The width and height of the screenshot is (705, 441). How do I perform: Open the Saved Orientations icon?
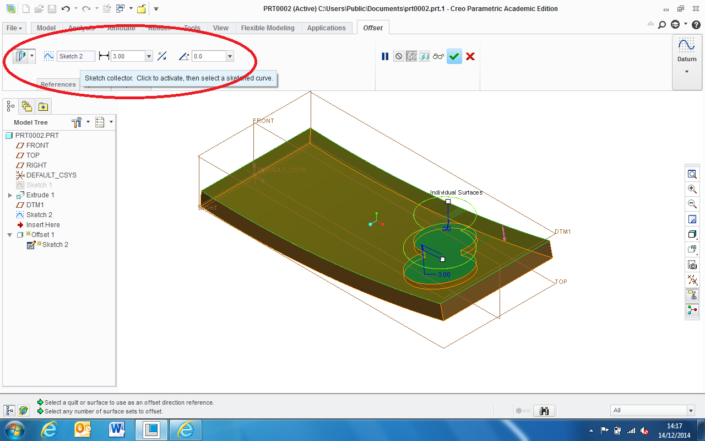tap(692, 250)
